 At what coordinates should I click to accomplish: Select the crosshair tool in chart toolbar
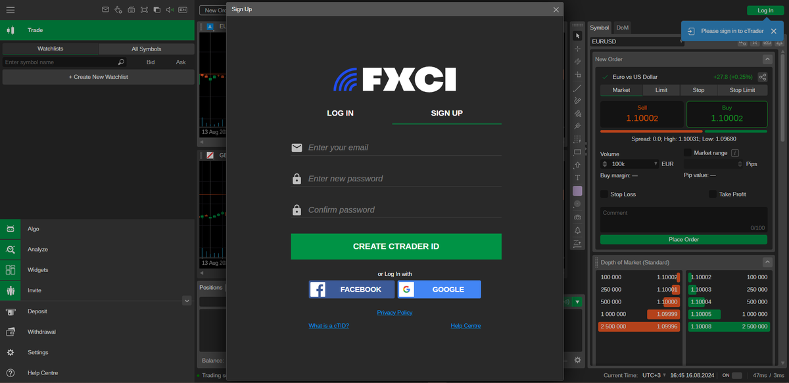[577, 49]
